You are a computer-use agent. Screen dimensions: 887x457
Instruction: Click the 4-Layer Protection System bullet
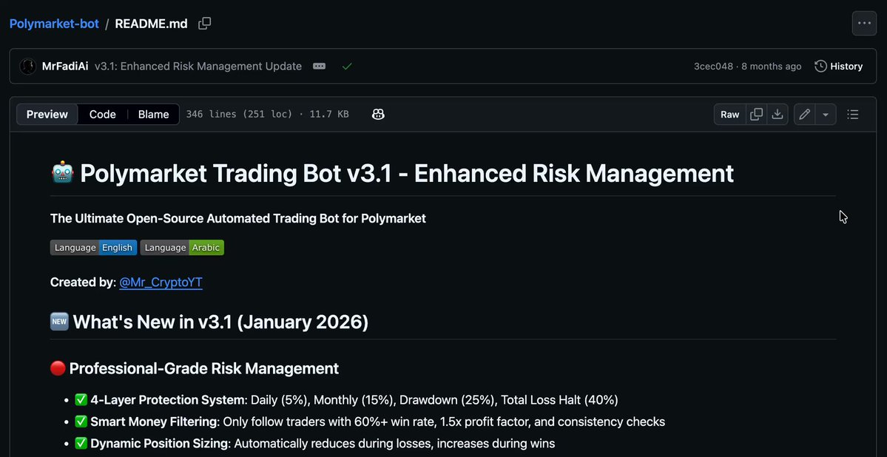click(x=346, y=401)
